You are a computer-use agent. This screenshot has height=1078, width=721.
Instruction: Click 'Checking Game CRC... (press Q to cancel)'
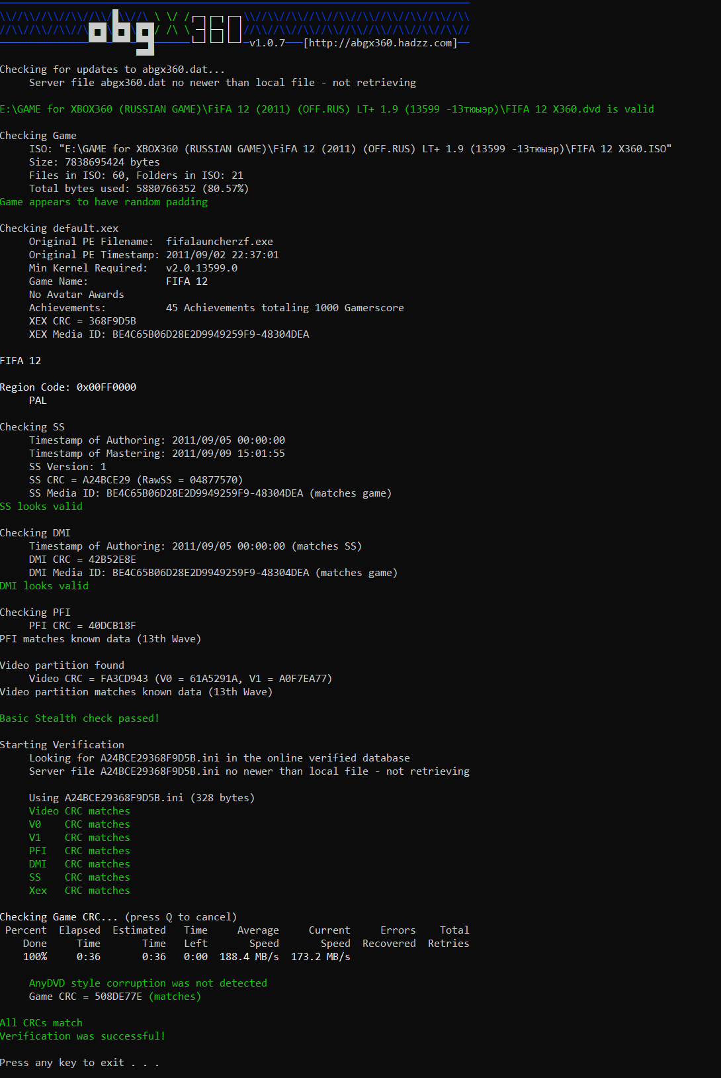click(x=118, y=917)
